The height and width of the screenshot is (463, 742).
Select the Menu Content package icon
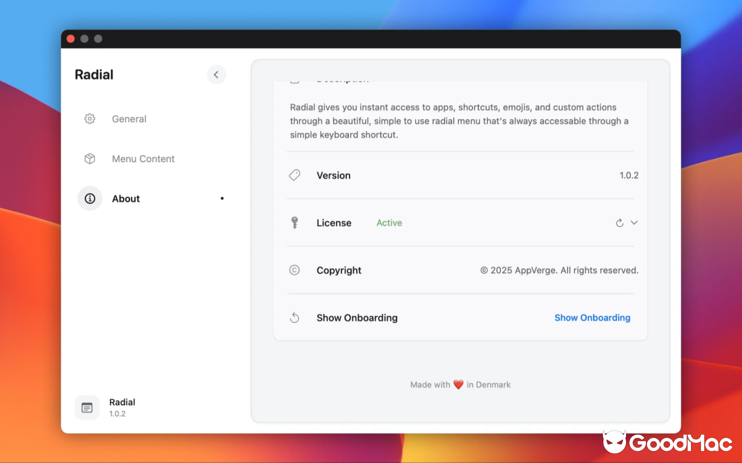click(x=90, y=159)
